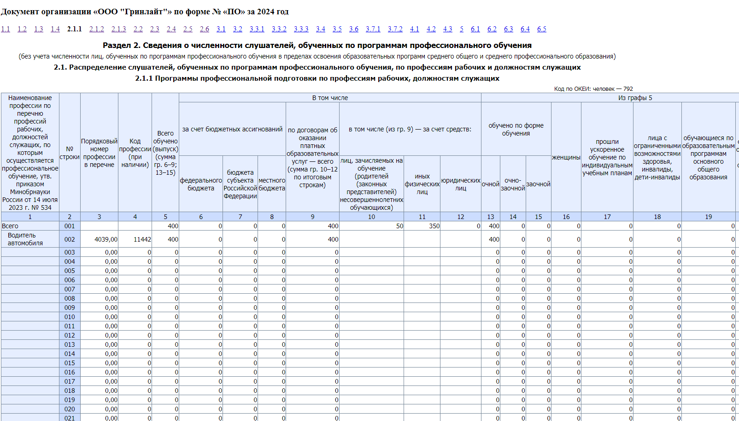
Task: Click the 'иных физических лиц' header
Action: pyautogui.click(x=422, y=184)
